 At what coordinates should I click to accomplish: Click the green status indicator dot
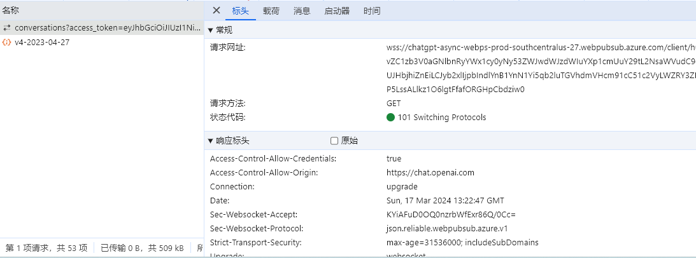click(x=390, y=117)
